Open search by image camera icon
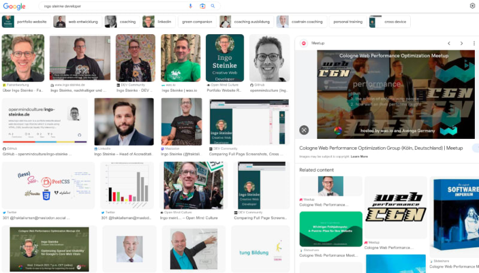Viewport: 479px width, 273px height. (202, 6)
